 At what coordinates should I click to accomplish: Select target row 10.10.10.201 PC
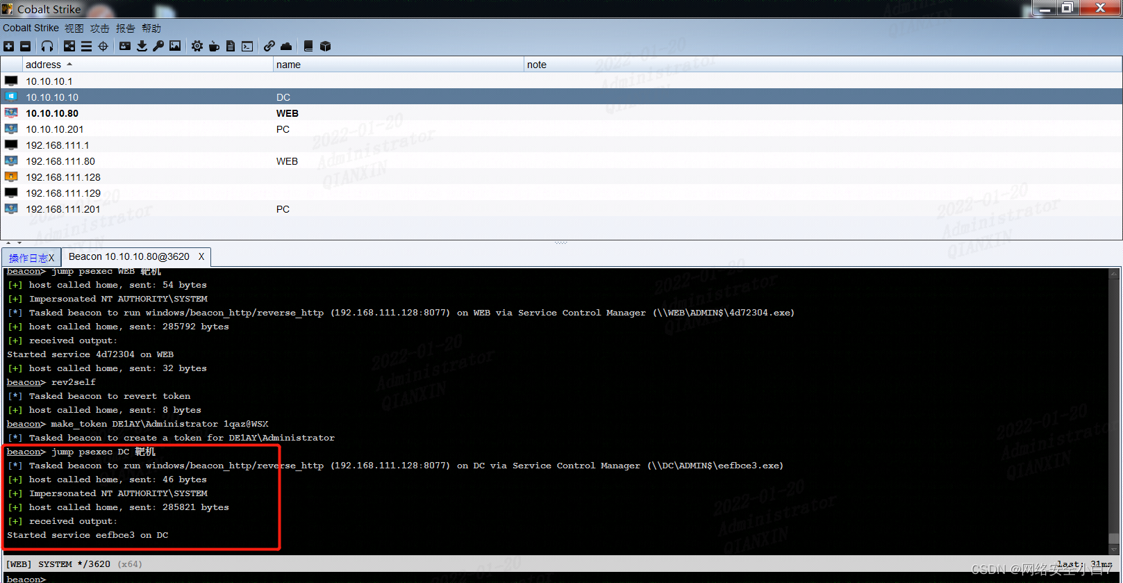click(x=561, y=129)
